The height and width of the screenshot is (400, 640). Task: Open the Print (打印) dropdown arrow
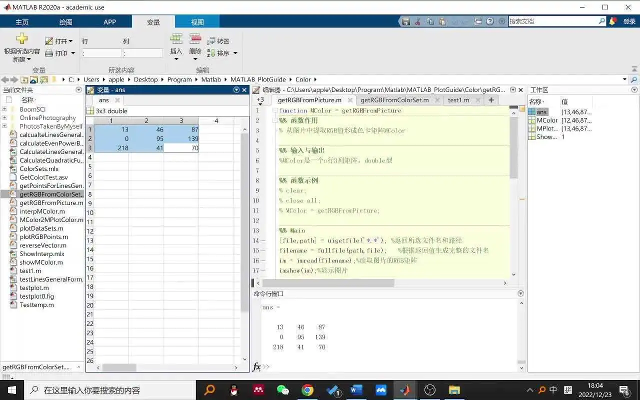click(x=73, y=53)
